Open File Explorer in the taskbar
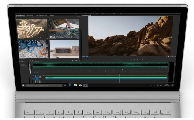This screenshot has width=194, height=120. point(75,85)
